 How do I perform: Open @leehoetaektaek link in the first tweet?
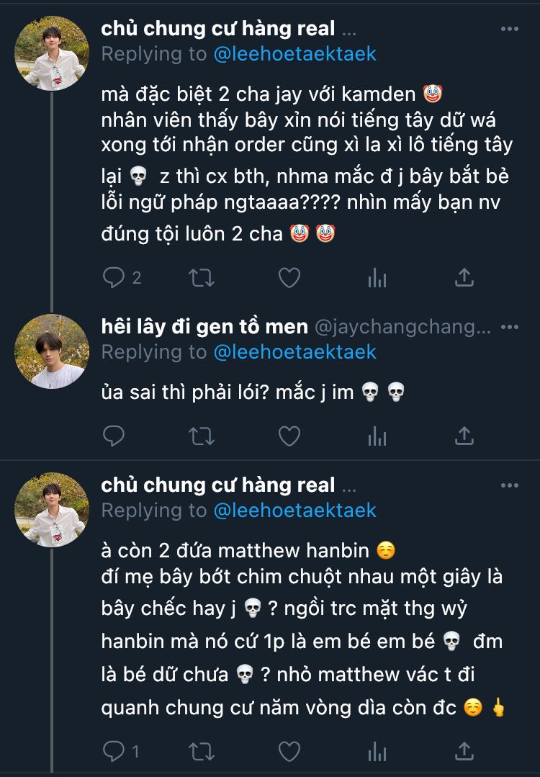point(294,54)
